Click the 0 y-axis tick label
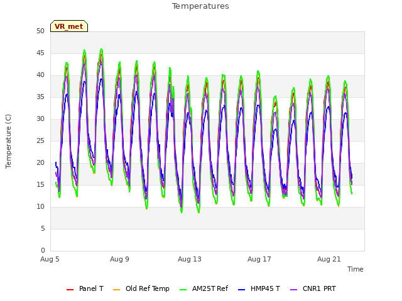 [x=43, y=250]
